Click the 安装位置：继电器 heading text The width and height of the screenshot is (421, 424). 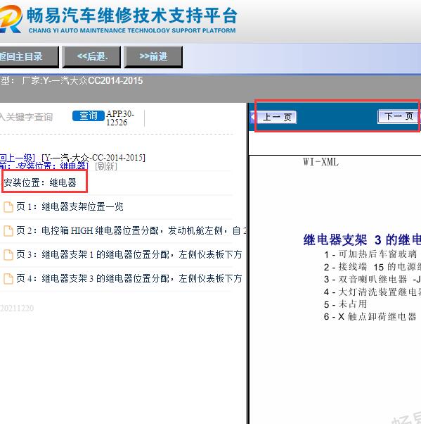pyautogui.click(x=40, y=182)
